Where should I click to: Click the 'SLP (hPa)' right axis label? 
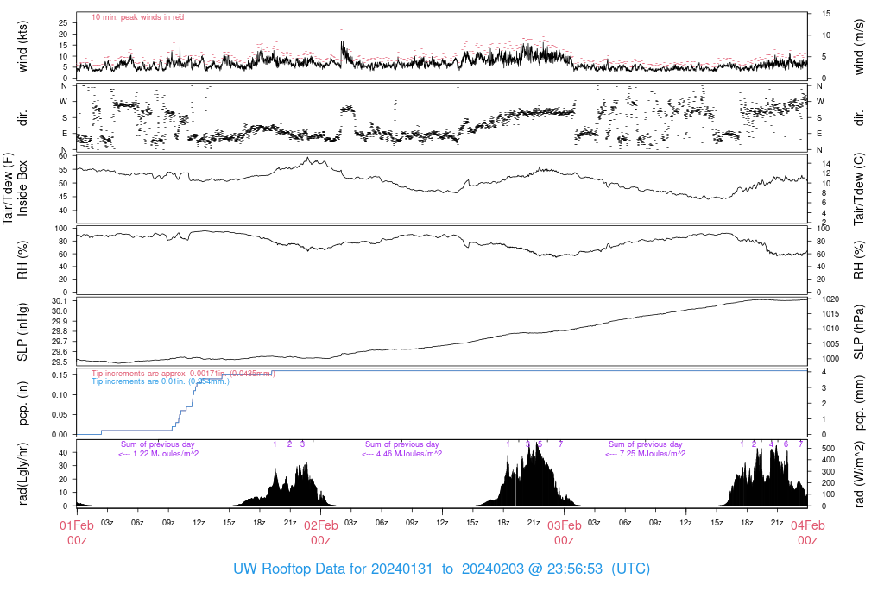(x=860, y=330)
